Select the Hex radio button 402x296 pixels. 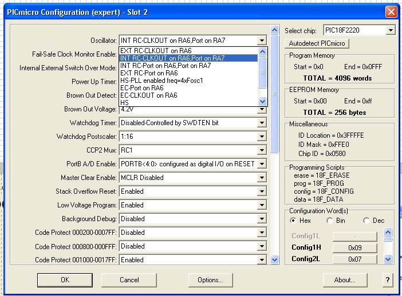pyautogui.click(x=293, y=221)
